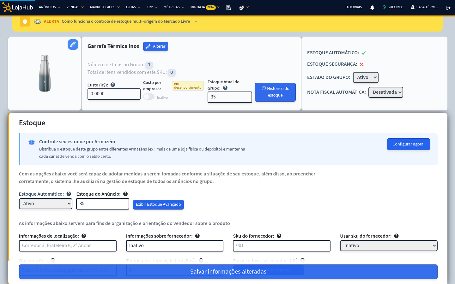Click the Custo (R$) input field
This screenshot has width=455, height=284.
(114, 94)
